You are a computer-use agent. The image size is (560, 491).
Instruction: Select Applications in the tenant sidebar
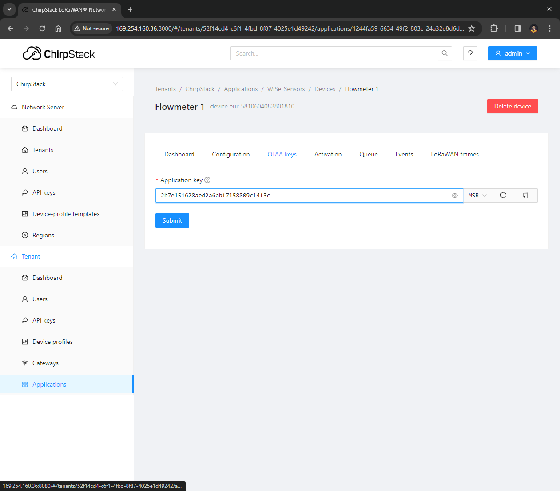(49, 384)
